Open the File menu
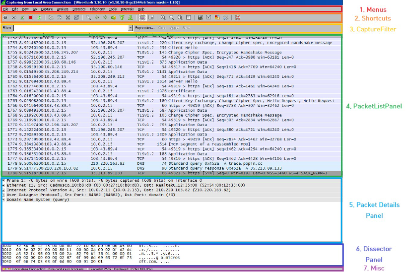 click(x=5, y=9)
